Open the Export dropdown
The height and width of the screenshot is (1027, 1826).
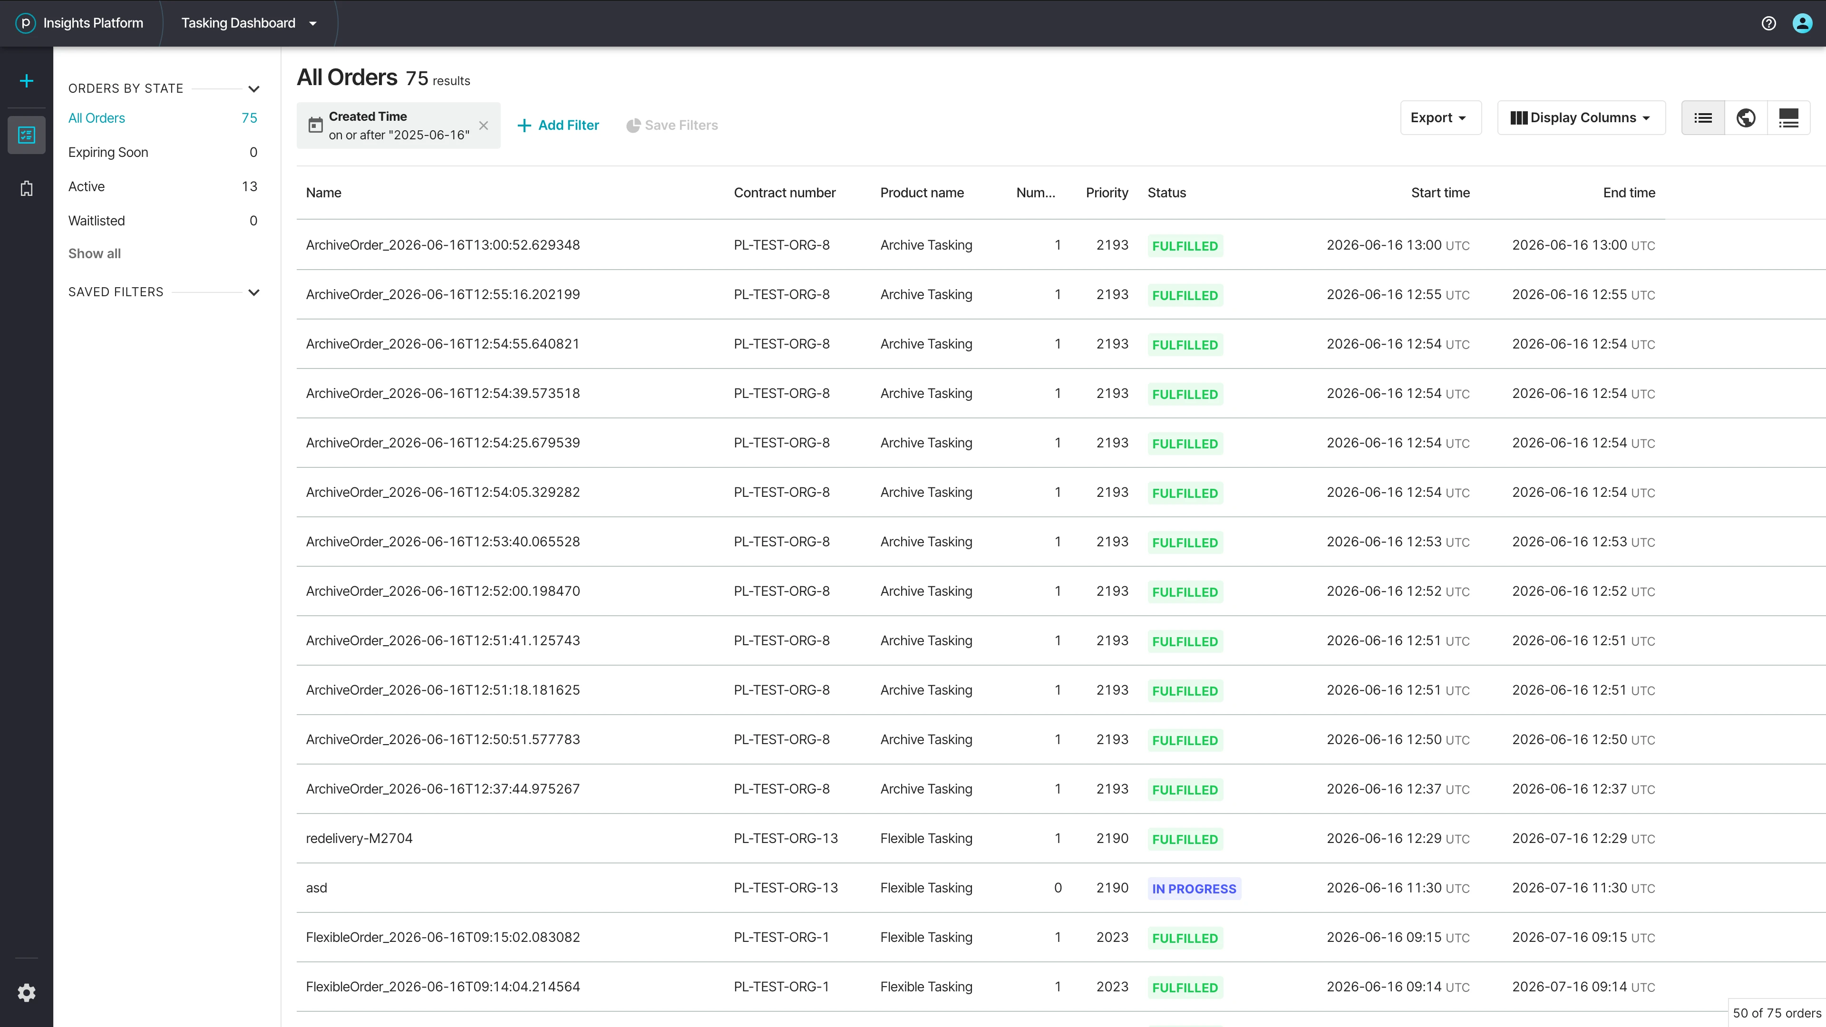pyautogui.click(x=1440, y=117)
